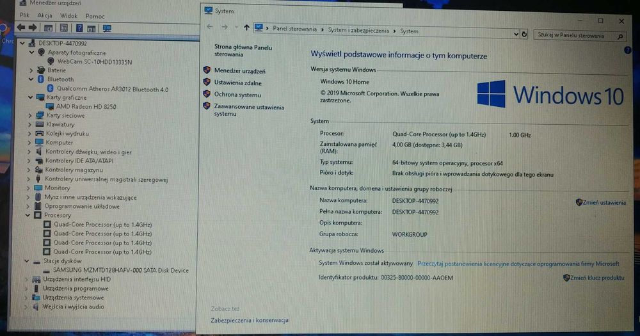640x336 pixels.
Task: Click the search magnifier icon in System window
Action: point(620,36)
